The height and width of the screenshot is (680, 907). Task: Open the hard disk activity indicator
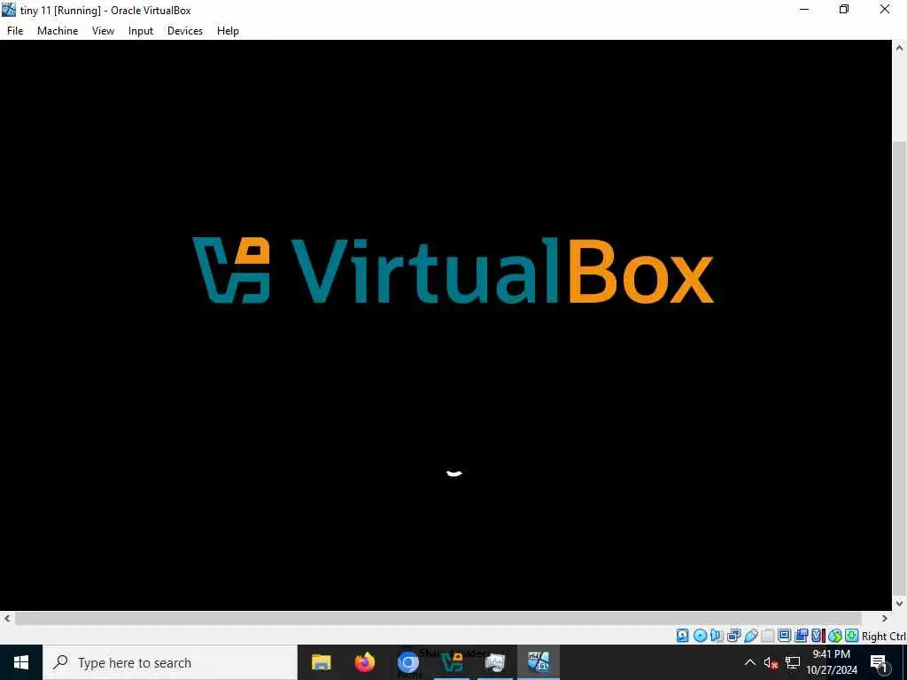[683, 636]
